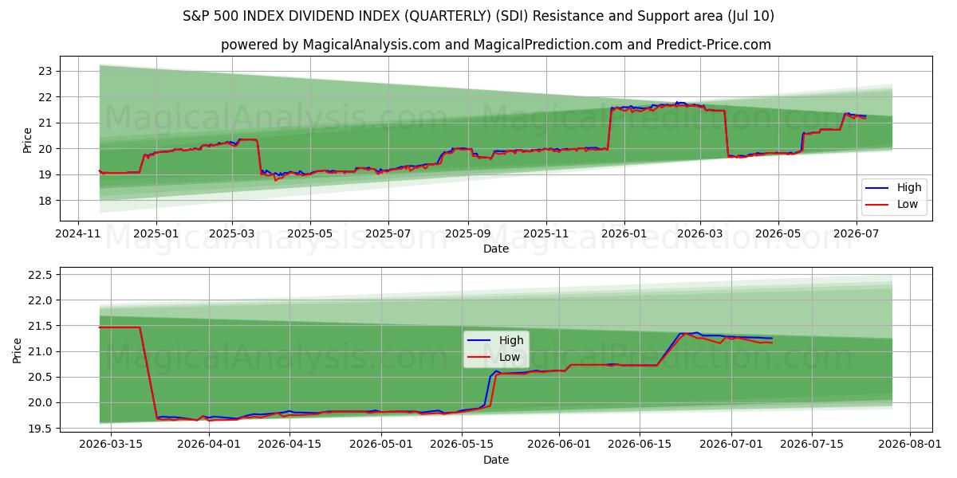Click the 2026-07-01 date tick on bottom chart

[x=731, y=445]
